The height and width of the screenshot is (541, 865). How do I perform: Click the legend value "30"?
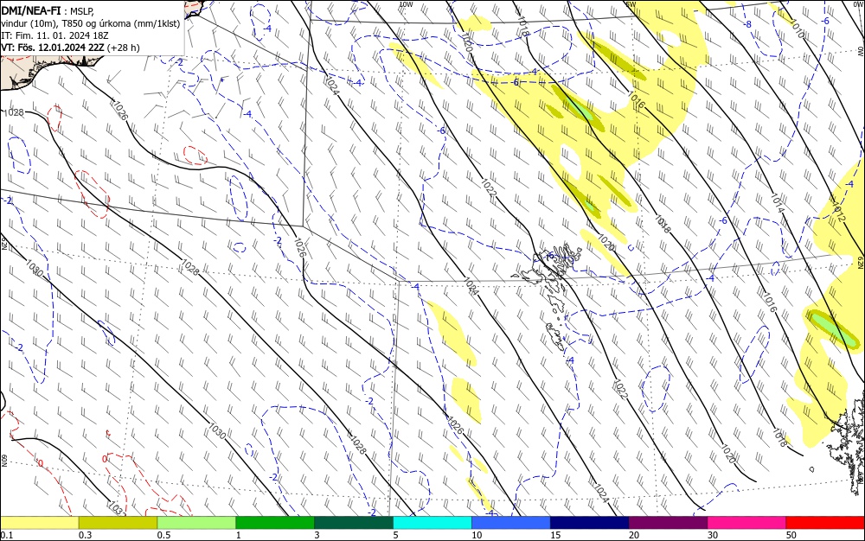(x=713, y=535)
